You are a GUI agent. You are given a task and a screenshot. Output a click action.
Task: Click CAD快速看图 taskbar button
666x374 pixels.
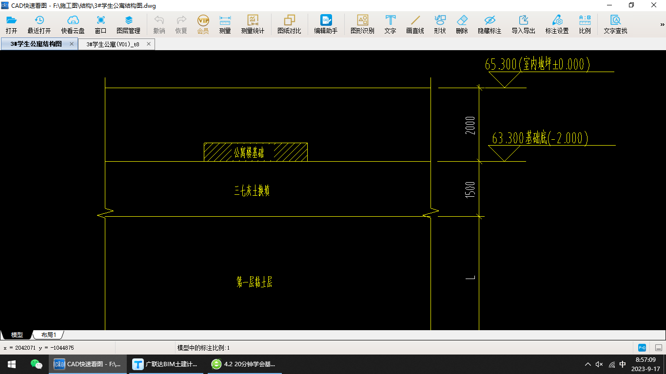coord(88,364)
